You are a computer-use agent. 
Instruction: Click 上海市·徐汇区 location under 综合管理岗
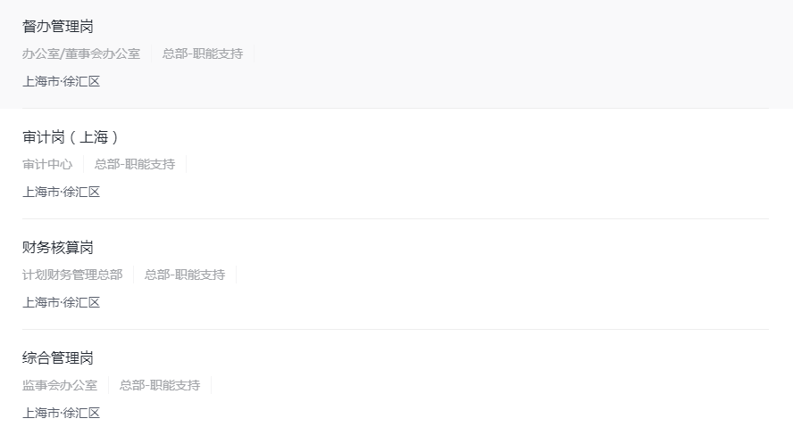coord(62,413)
